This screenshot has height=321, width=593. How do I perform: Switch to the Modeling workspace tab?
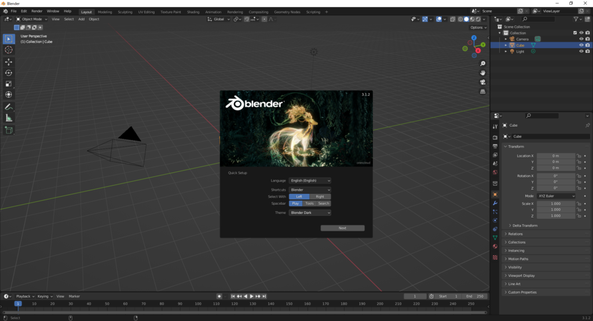click(x=105, y=12)
